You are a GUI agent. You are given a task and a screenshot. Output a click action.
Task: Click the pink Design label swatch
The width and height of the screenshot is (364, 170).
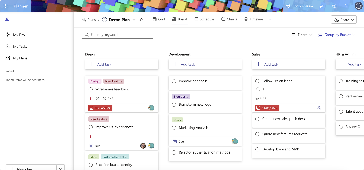95,81
